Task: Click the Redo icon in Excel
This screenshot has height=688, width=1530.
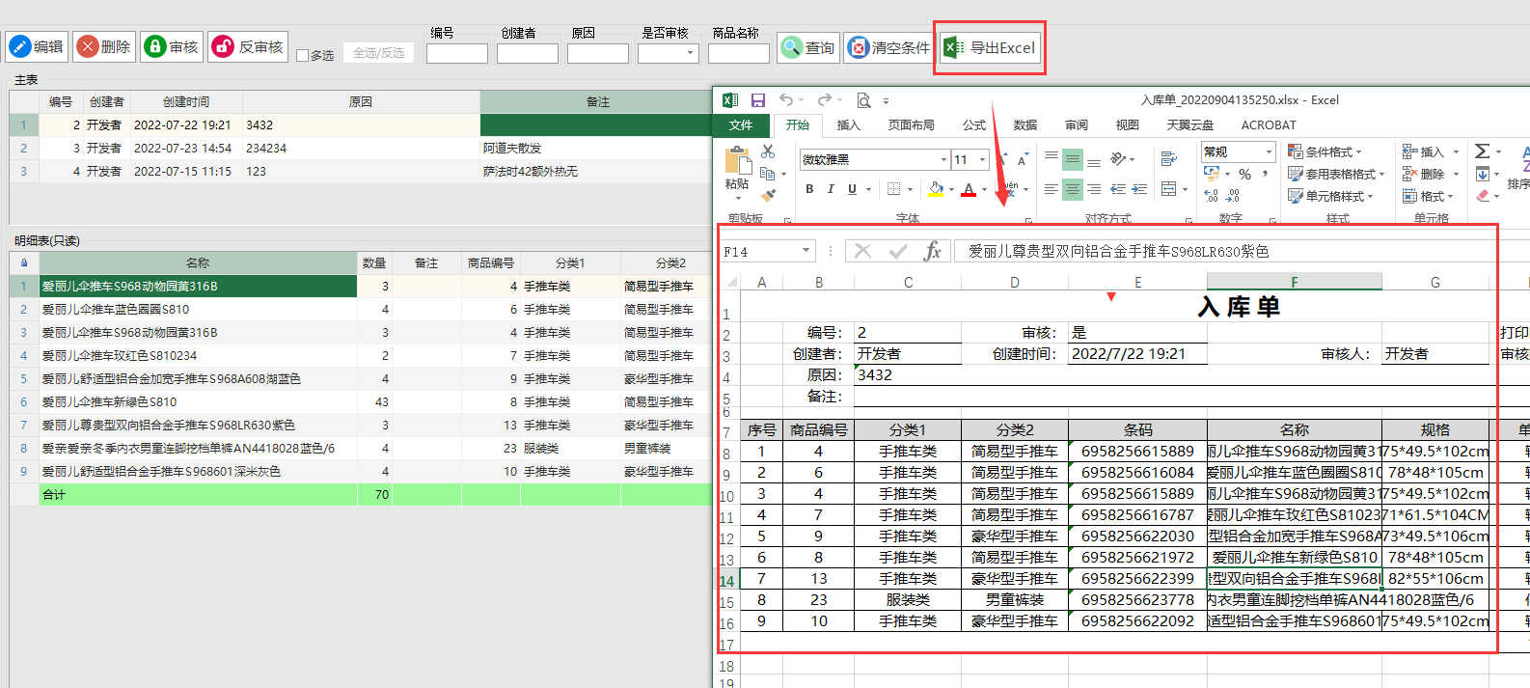Action: (823, 100)
